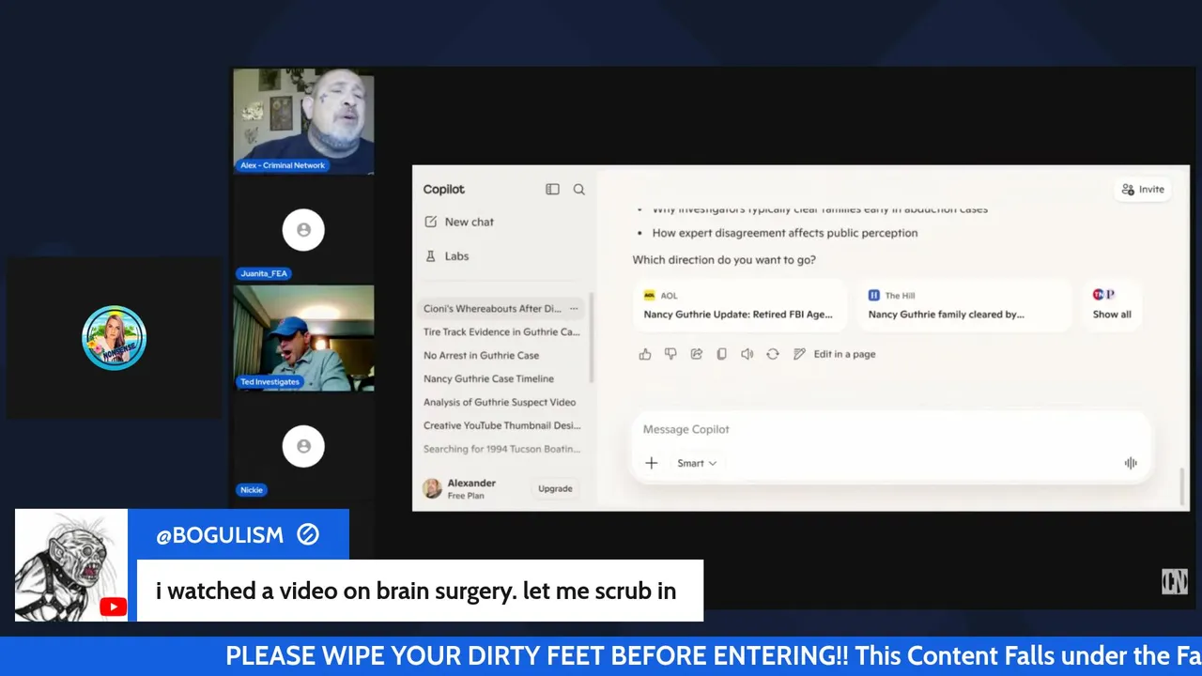Open Labs in the Copilot sidebar
The height and width of the screenshot is (676, 1202).
click(447, 255)
